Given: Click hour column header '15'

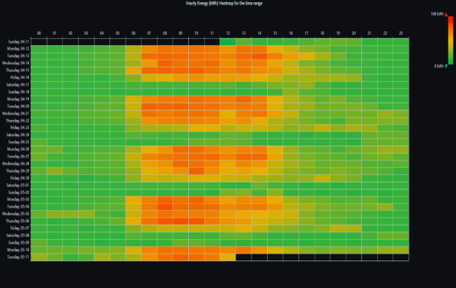Looking at the screenshot, I should [x=275, y=34].
